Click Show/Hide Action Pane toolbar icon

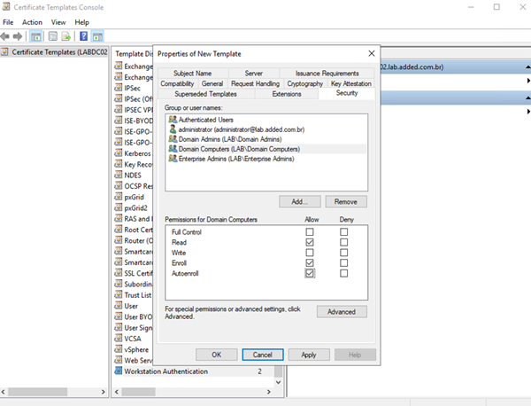97,36
